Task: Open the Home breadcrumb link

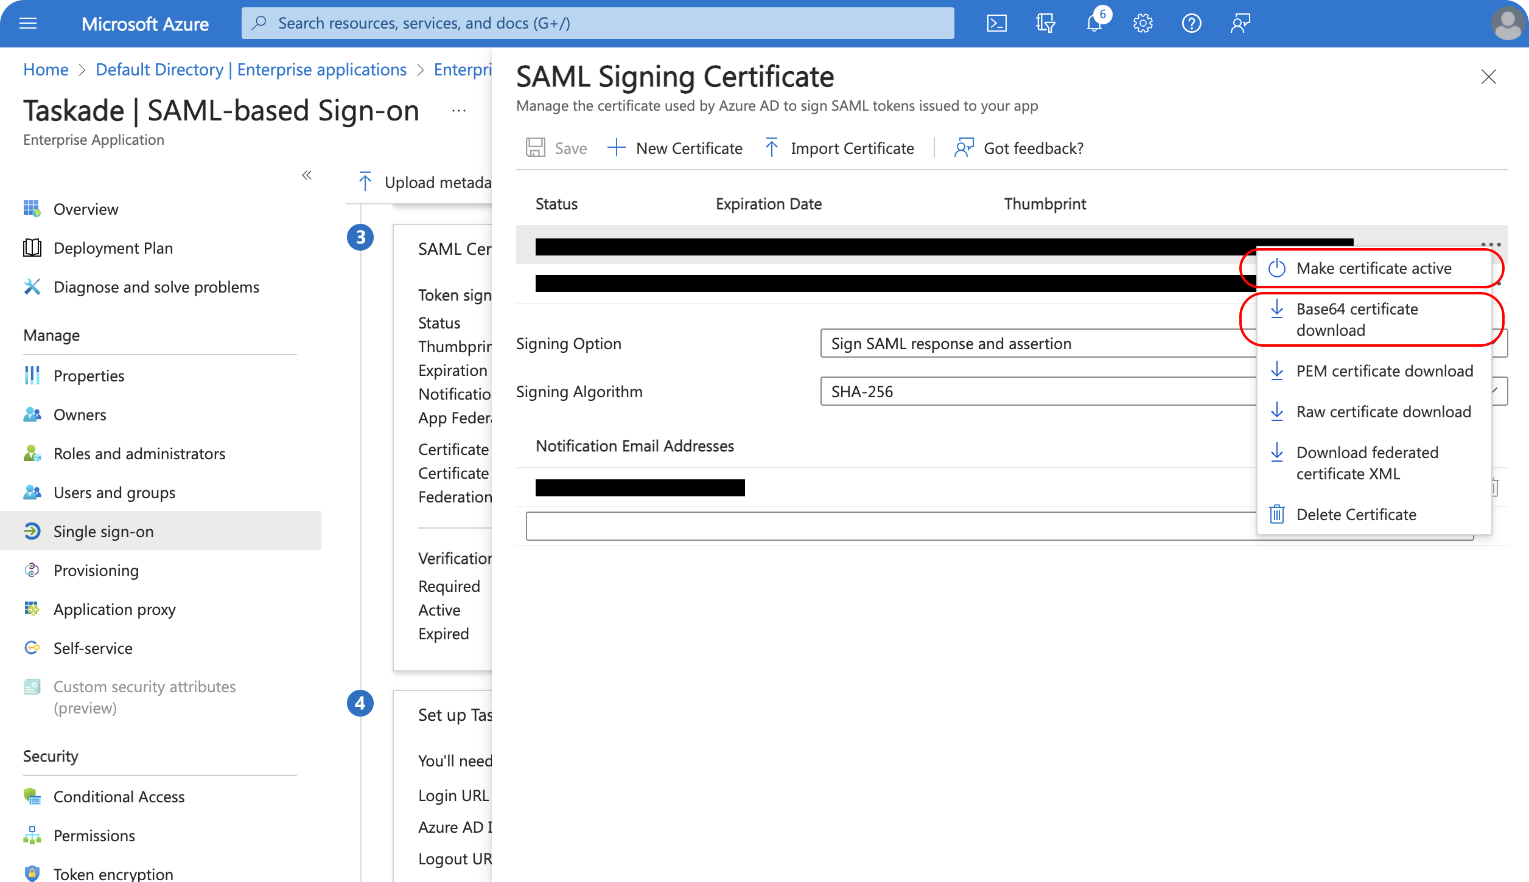Action: click(x=46, y=69)
